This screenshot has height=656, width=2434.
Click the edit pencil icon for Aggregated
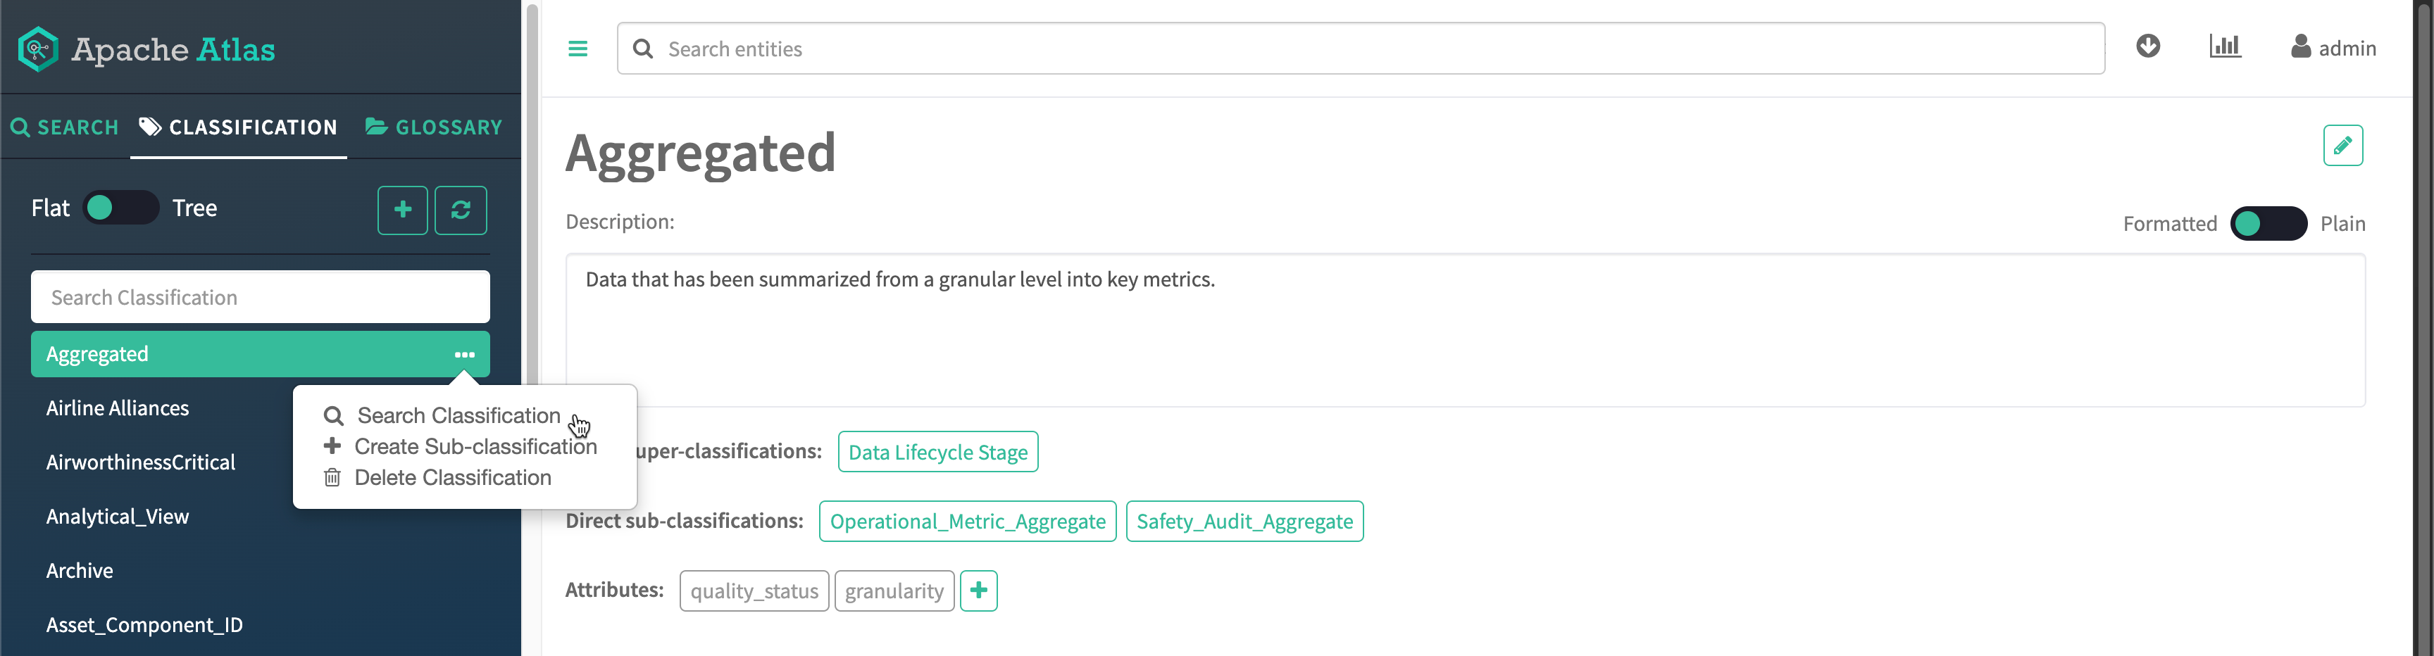(2342, 146)
